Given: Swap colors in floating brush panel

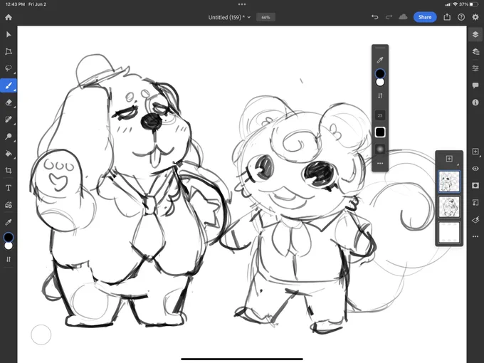Looking at the screenshot, I should (x=380, y=95).
